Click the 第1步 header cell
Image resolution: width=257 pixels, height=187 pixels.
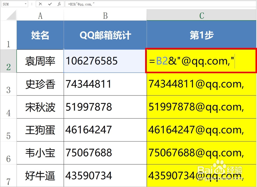point(201,35)
